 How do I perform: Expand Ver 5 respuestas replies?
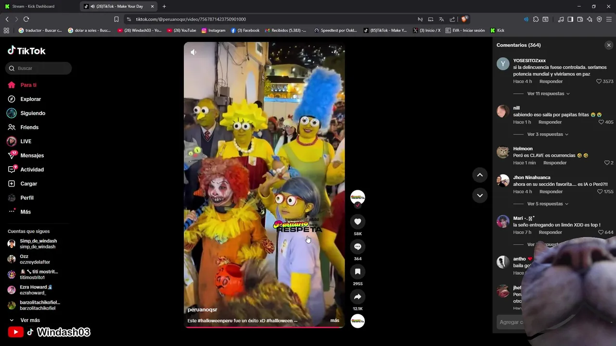point(548,204)
